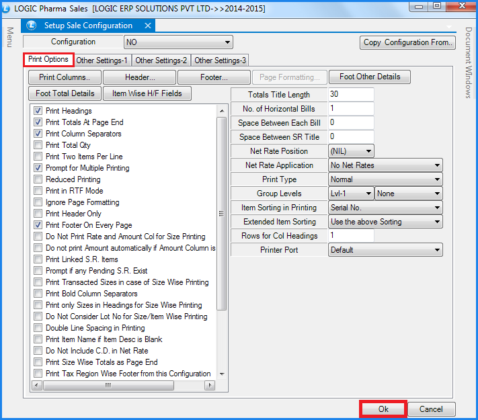Toggle Print Column Separators checkbox
Image resolution: width=478 pixels, height=420 pixels.
pyautogui.click(x=38, y=134)
